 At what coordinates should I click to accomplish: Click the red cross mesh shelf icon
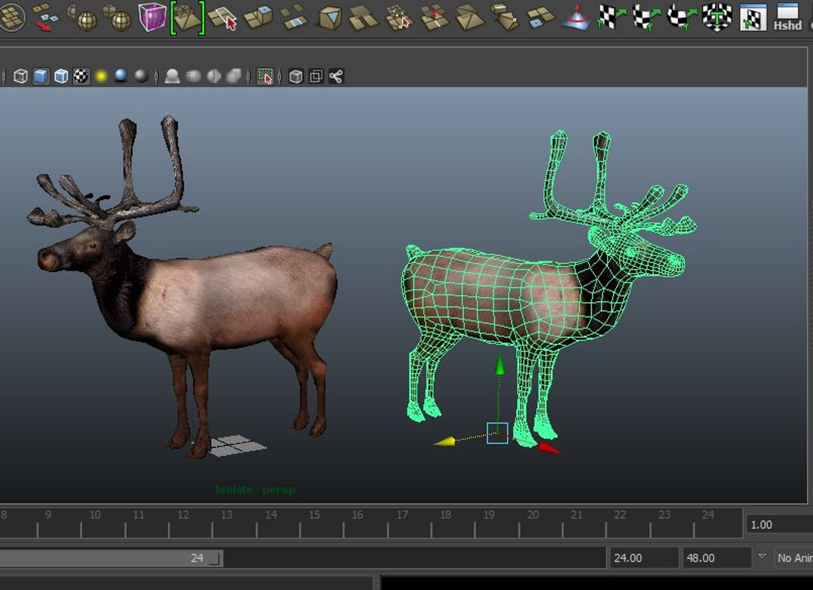pyautogui.click(x=435, y=17)
